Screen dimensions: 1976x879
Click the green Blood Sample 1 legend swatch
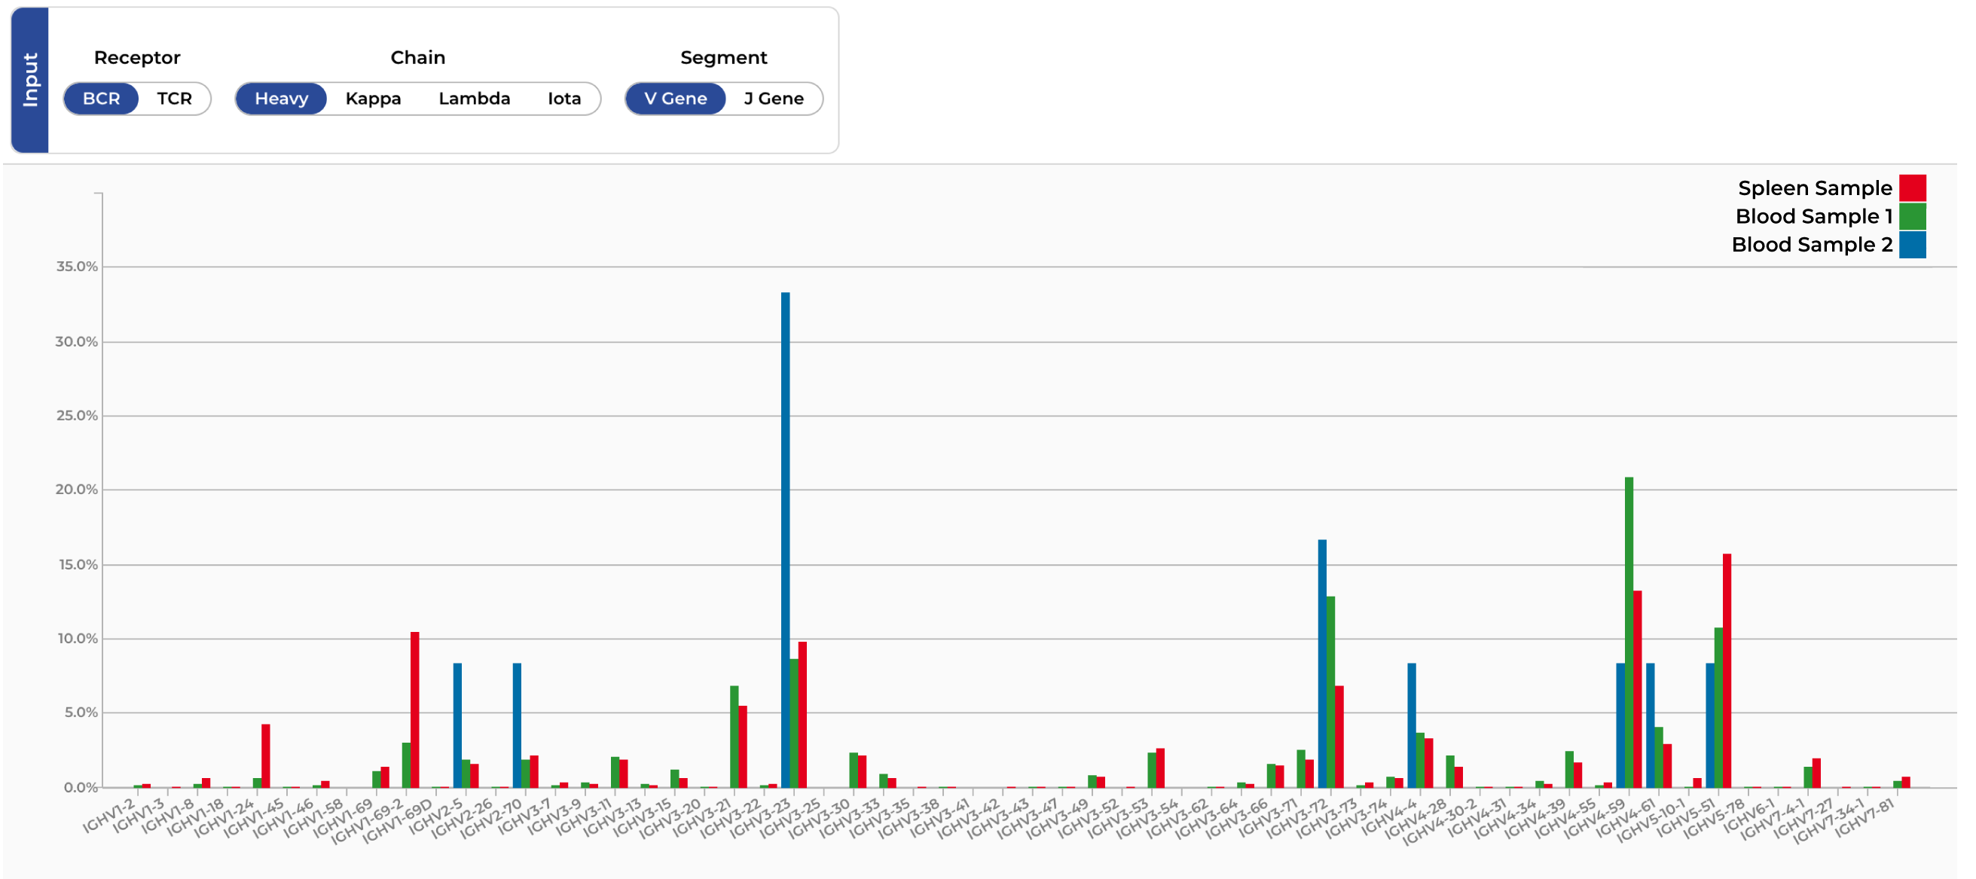click(1912, 216)
